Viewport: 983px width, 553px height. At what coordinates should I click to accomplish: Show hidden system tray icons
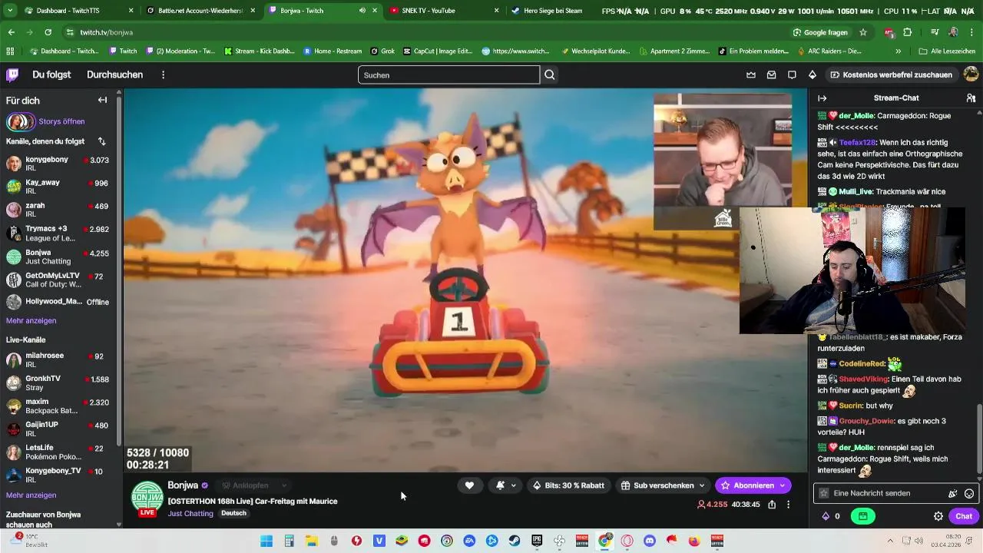click(x=890, y=541)
